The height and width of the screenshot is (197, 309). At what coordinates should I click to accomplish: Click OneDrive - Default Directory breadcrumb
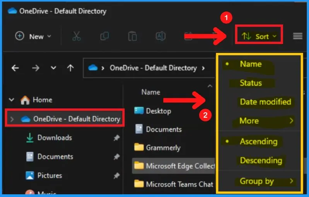tap(153, 68)
